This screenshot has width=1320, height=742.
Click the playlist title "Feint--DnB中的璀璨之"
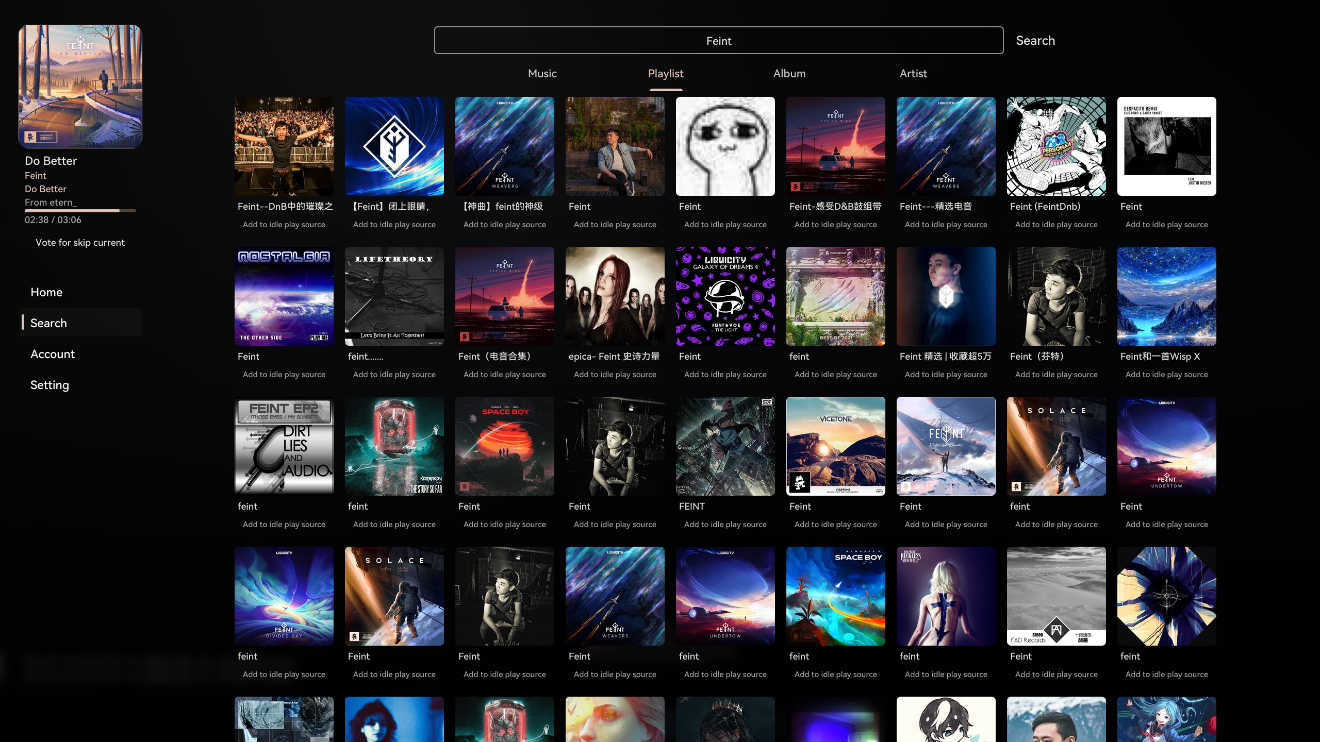point(285,207)
